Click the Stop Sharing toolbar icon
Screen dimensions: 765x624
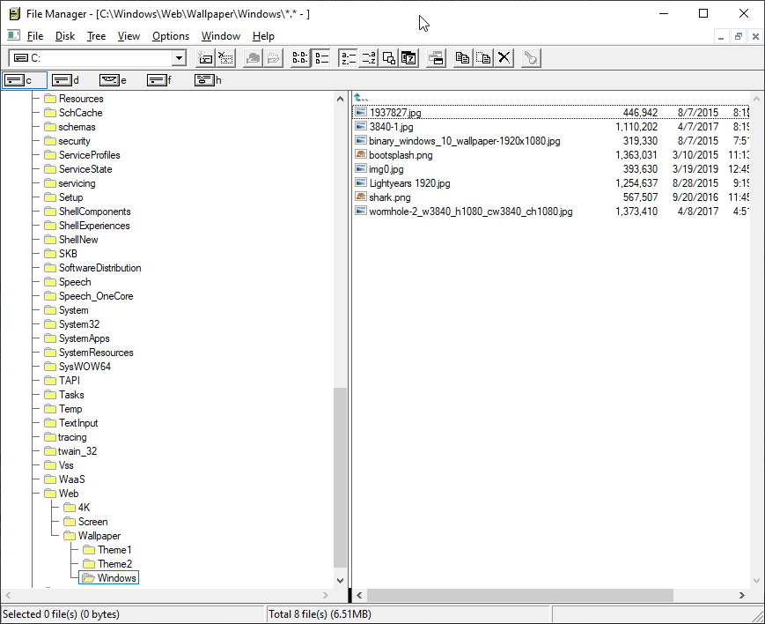tap(273, 58)
